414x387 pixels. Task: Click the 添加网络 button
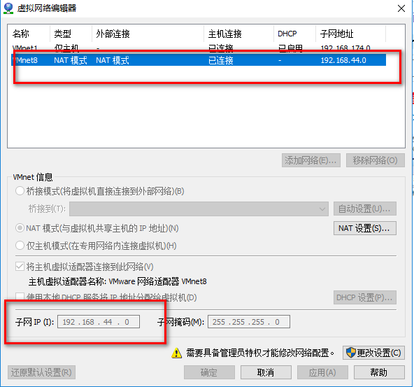(x=311, y=160)
